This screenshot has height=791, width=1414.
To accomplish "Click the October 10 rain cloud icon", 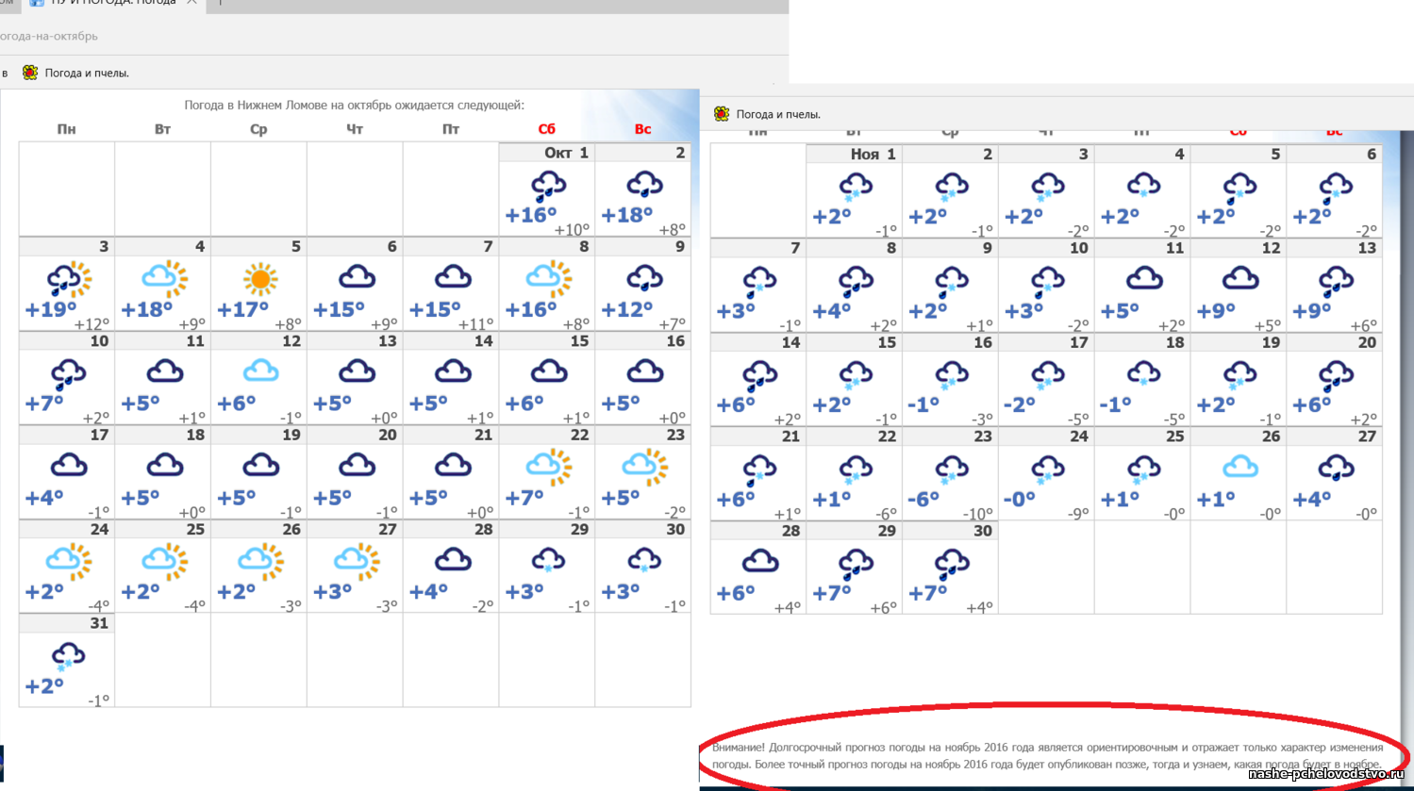I will (x=69, y=374).
